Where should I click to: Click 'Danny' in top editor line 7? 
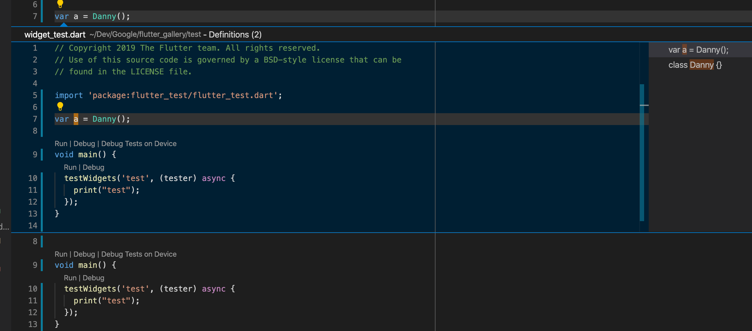pyautogui.click(x=104, y=16)
